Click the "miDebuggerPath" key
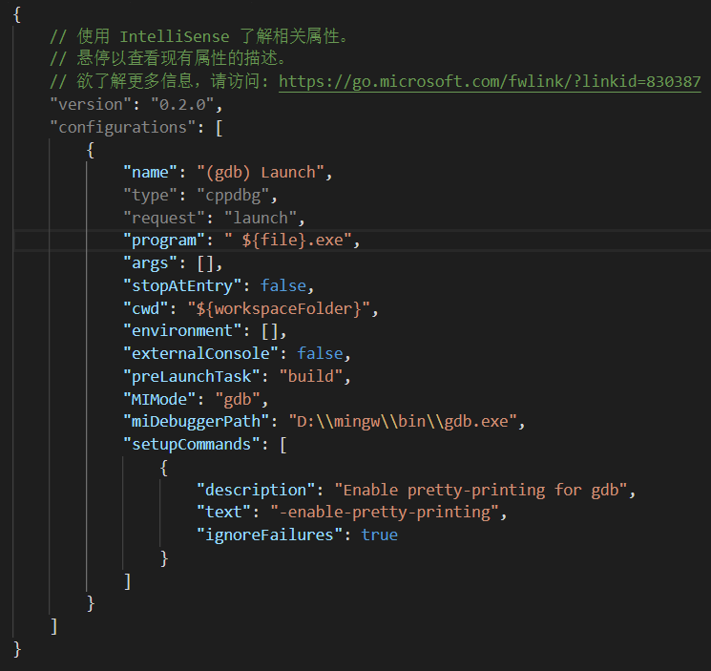 point(196,421)
